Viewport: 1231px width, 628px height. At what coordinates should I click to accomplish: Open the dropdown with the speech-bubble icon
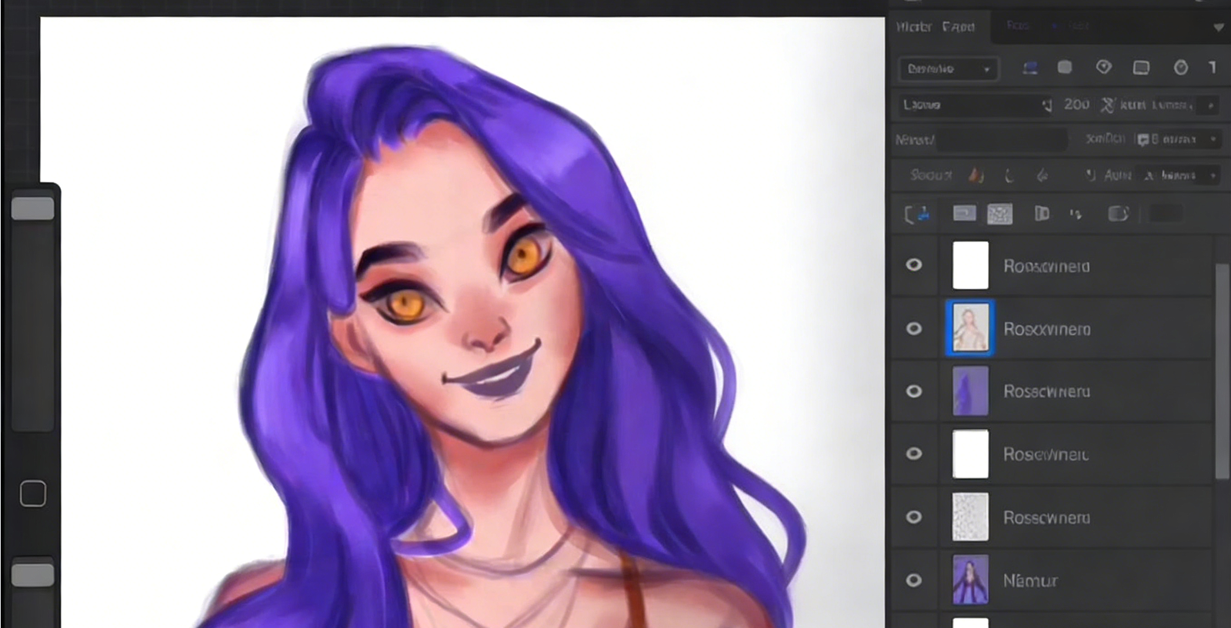click(x=1176, y=139)
